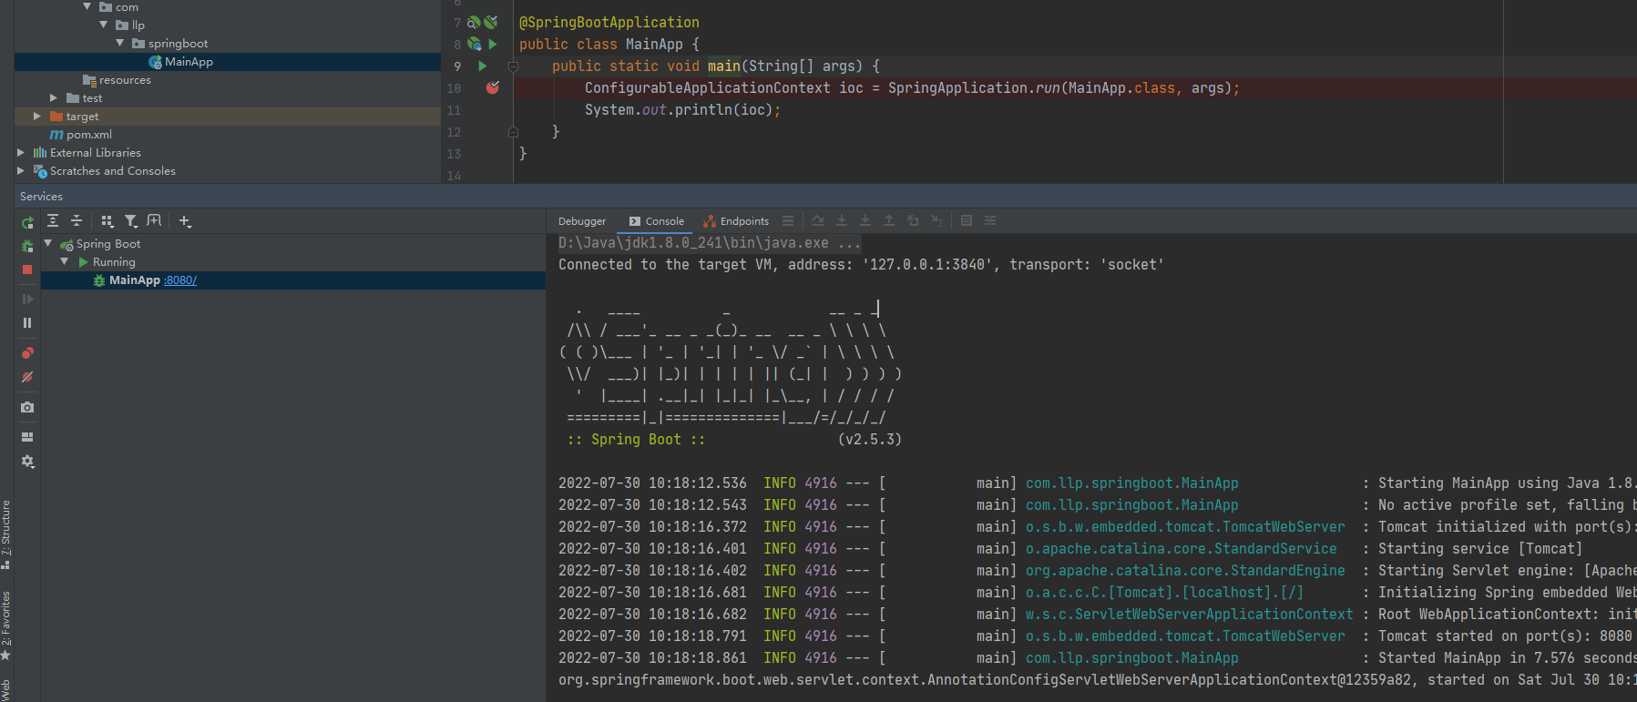Expand Scratches and Consoles
Viewport: 1637px width, 702px height.
point(20,170)
